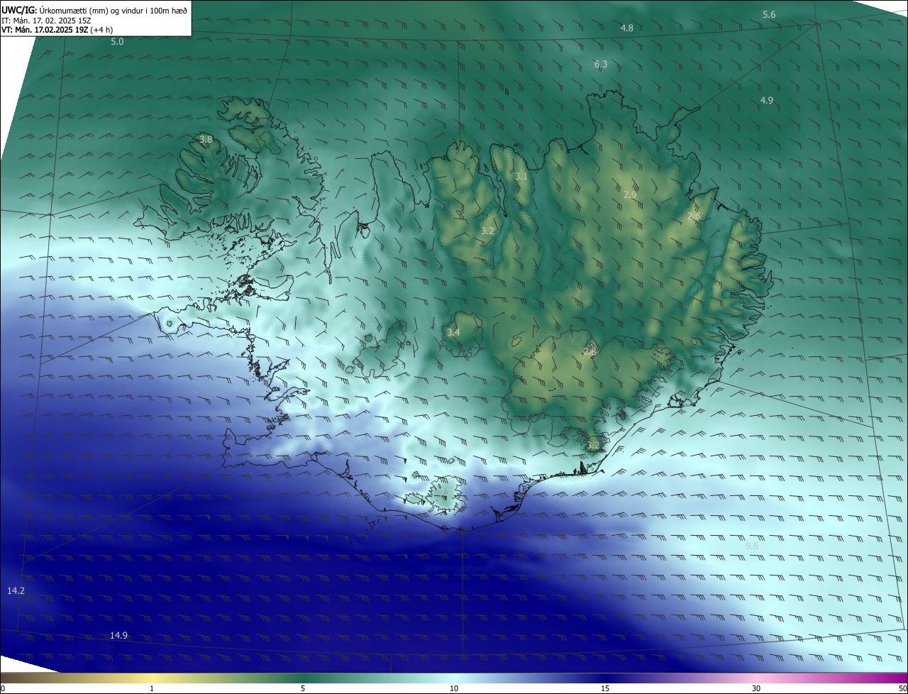Click the '10' tick label on the color scale
908x694 pixels.
tap(454, 688)
